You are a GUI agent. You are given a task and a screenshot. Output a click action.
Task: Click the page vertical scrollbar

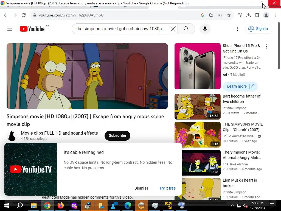[279, 46]
